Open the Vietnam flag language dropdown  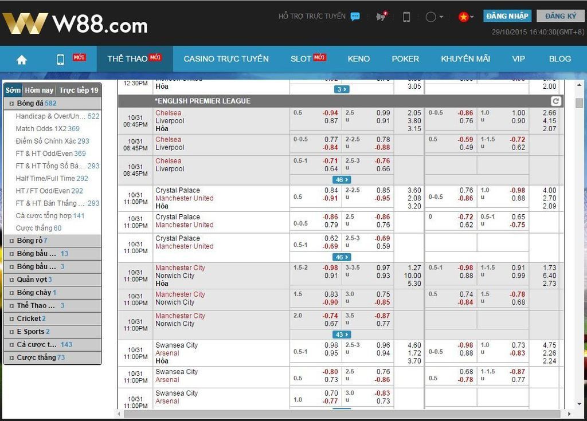pos(466,17)
